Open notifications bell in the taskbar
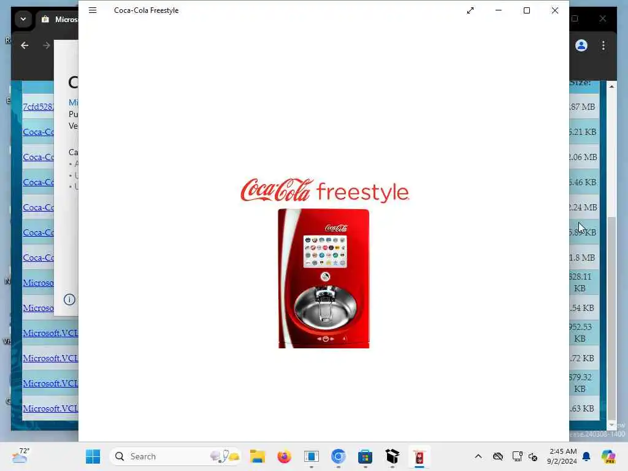Screen dimensions: 628x471 point(586,456)
